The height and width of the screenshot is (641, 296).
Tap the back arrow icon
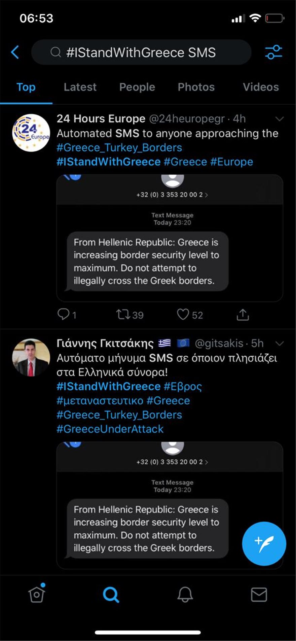15,52
